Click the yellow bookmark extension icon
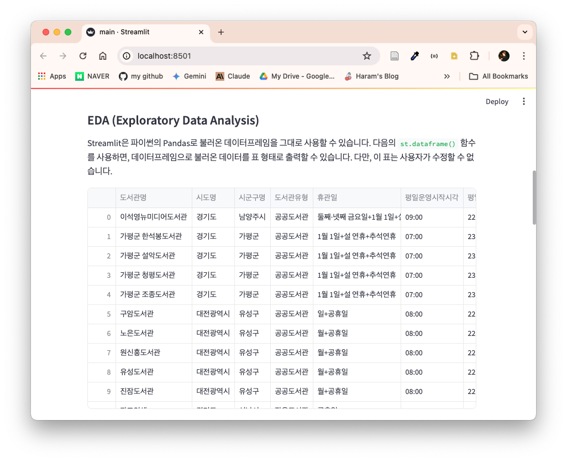This screenshot has width=567, height=461. tap(454, 56)
